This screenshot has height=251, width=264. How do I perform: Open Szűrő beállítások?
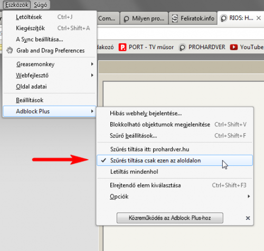175,136
